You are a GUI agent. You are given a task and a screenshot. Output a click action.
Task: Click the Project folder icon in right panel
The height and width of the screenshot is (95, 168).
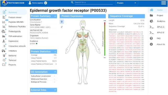(x=151, y=15)
